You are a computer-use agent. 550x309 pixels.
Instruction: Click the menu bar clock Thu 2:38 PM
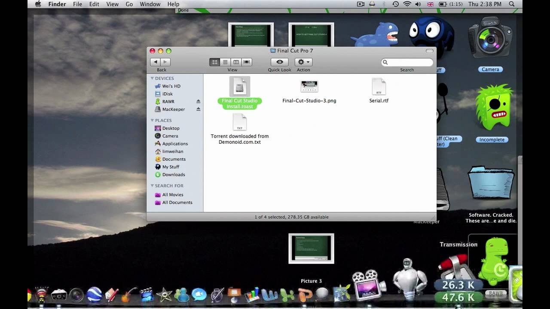pos(485,4)
